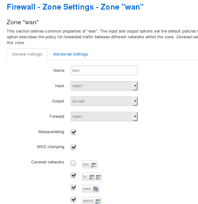Image resolution: width=198 pixels, height=204 pixels.
Task: Uncheck the tv covered network checkbox
Action: 73,175
